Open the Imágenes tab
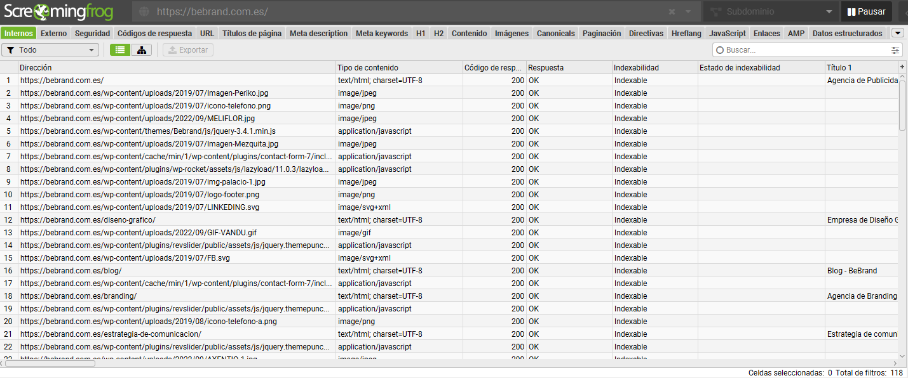Screen dimensions: 908x378 pos(512,34)
